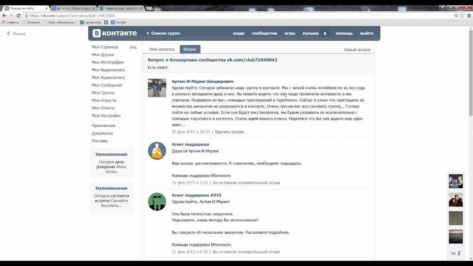Open Приложения in sidebar

click(x=104, y=126)
